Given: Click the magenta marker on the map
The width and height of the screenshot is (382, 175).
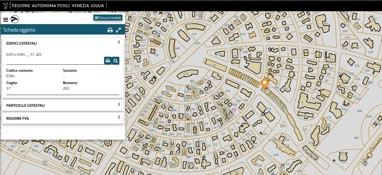Looking at the screenshot, I should click(x=233, y=111).
